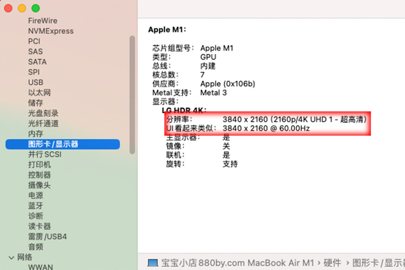Click the yellow minimize window button

point(22,8)
